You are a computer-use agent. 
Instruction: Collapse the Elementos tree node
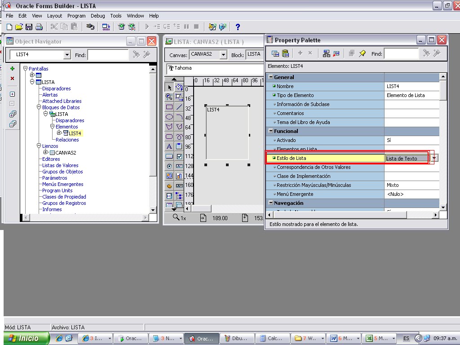coord(52,126)
